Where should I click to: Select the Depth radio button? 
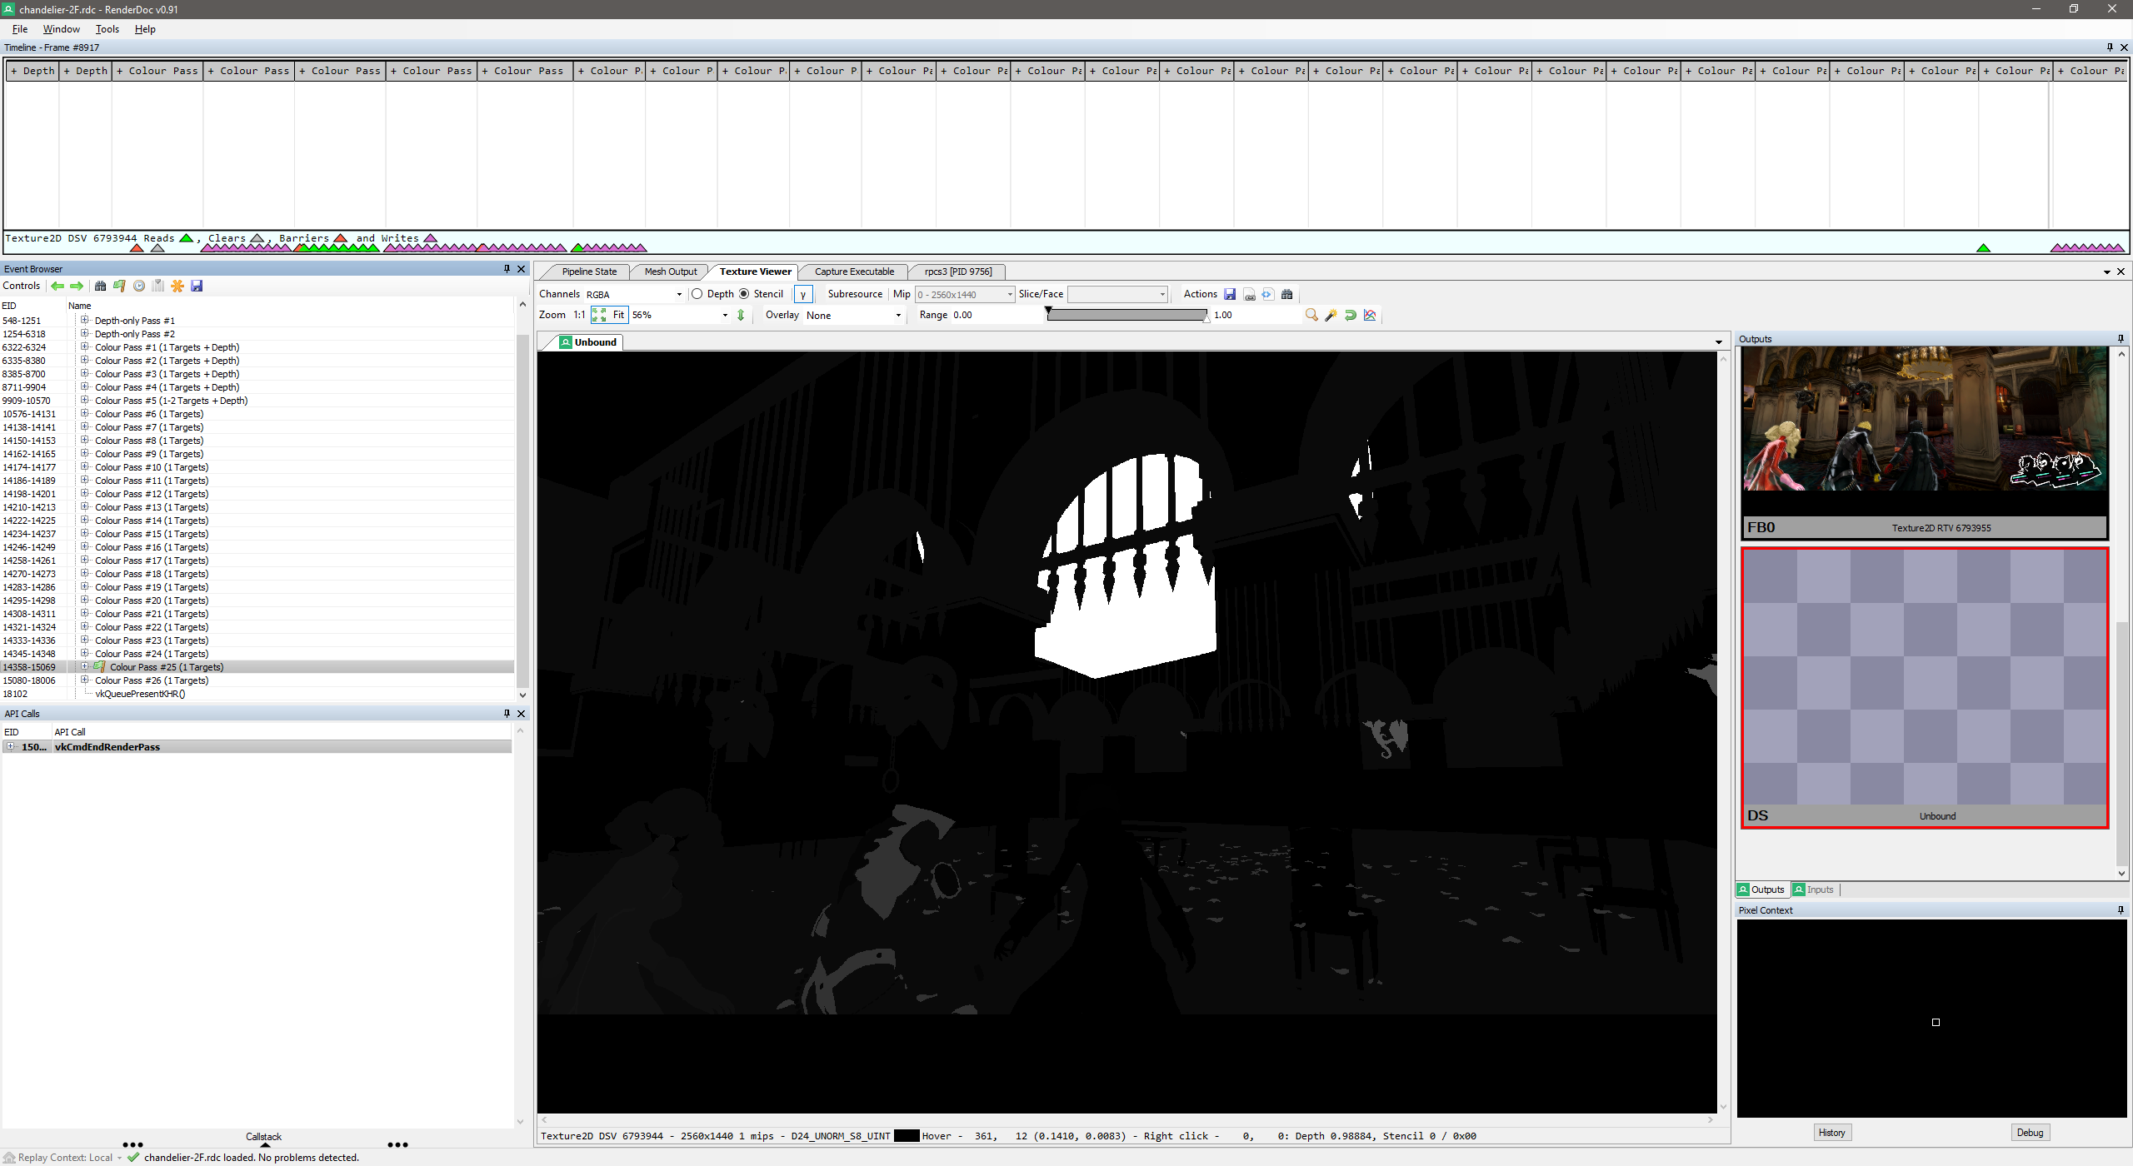pyautogui.click(x=697, y=293)
